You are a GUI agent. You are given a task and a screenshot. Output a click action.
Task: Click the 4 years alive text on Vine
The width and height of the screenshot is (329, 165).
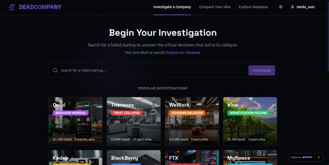[x=257, y=139]
